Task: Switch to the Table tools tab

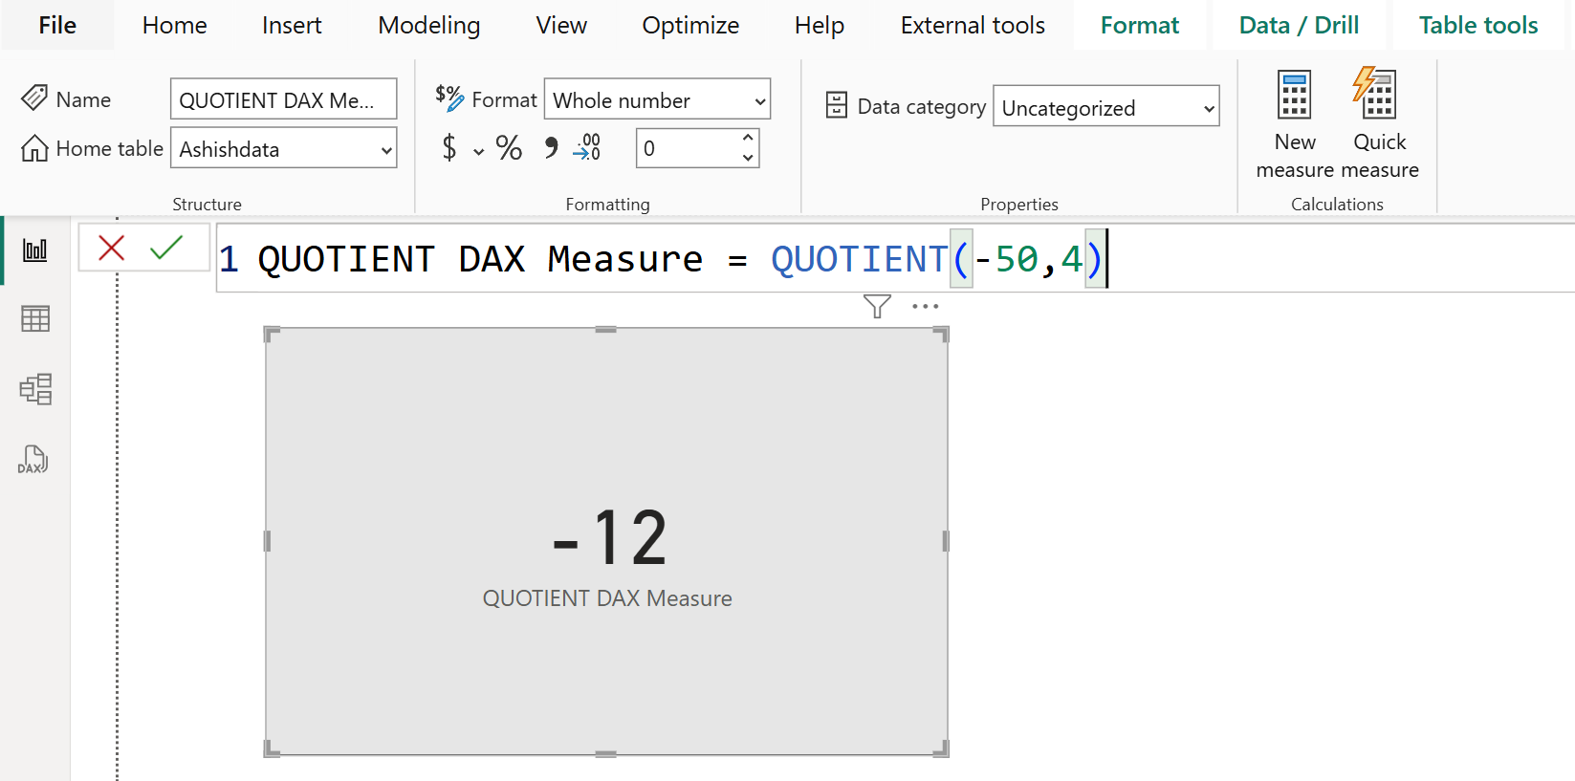Action: pos(1477,26)
